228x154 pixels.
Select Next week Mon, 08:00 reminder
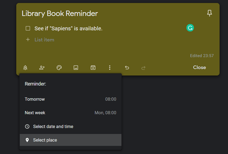(70, 112)
